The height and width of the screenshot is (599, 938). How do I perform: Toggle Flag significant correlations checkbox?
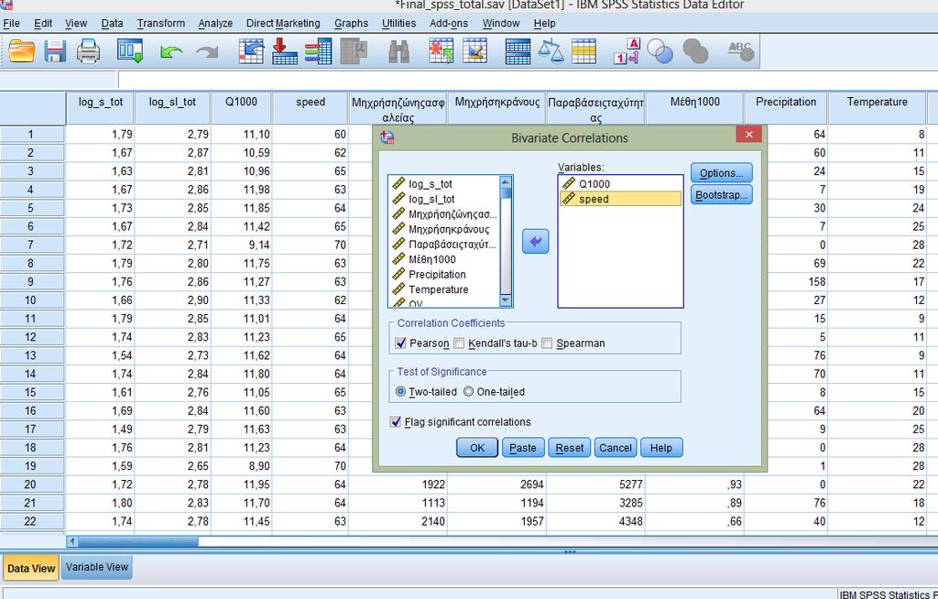pos(396,422)
